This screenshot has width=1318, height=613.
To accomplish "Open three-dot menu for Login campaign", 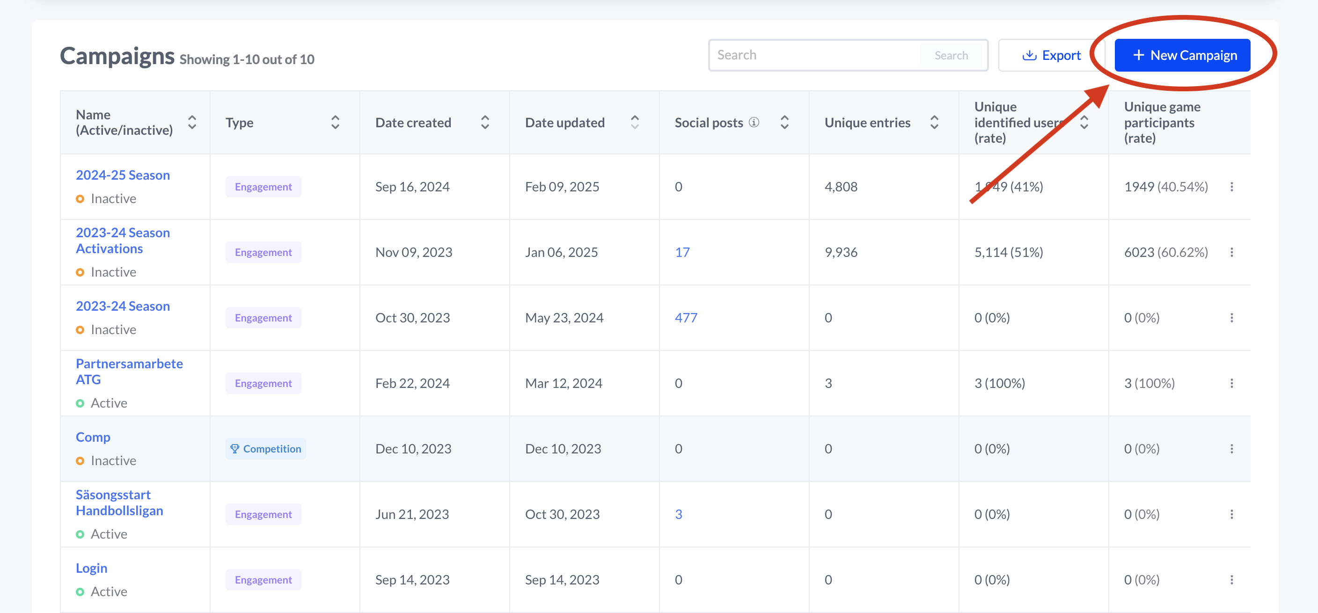I will coord(1231,580).
